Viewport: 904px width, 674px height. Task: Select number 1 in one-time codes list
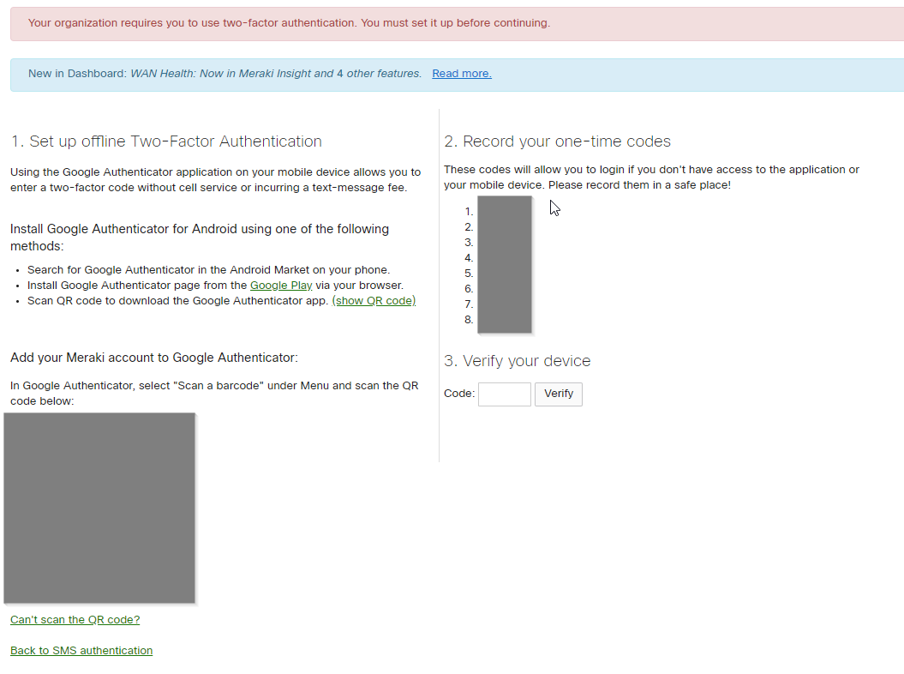point(469,212)
